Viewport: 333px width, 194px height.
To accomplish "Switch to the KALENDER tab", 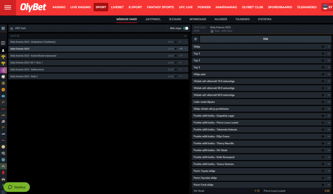I will [x=221, y=19].
